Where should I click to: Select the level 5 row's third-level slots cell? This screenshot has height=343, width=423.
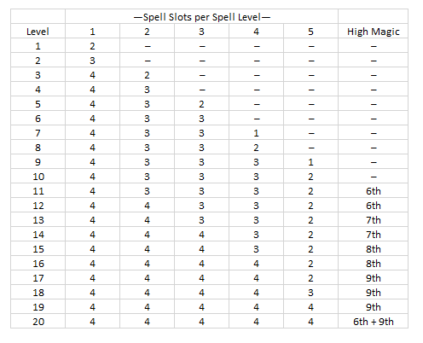pyautogui.click(x=201, y=104)
